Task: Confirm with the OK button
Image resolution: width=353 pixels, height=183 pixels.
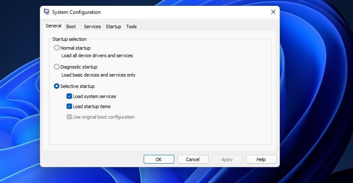Action: [159, 159]
